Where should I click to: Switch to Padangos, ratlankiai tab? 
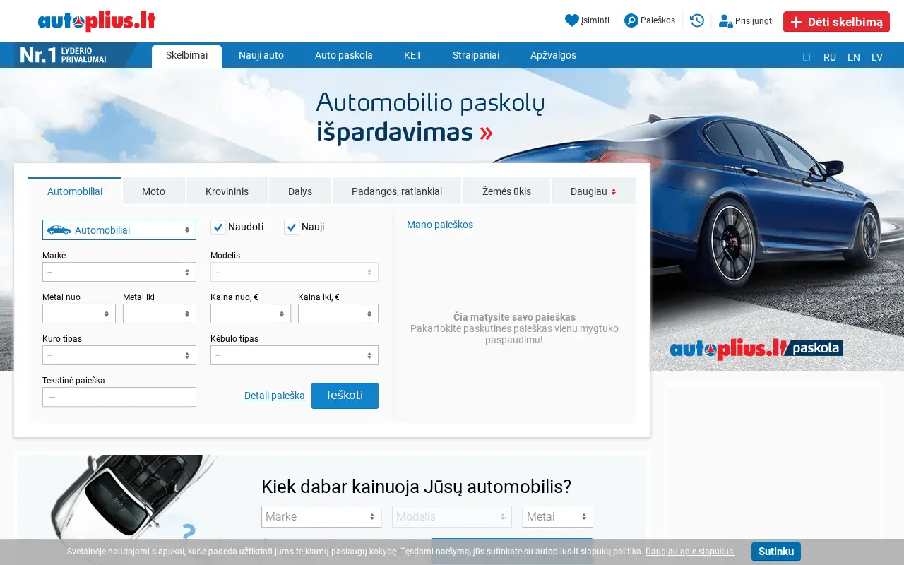click(x=397, y=191)
